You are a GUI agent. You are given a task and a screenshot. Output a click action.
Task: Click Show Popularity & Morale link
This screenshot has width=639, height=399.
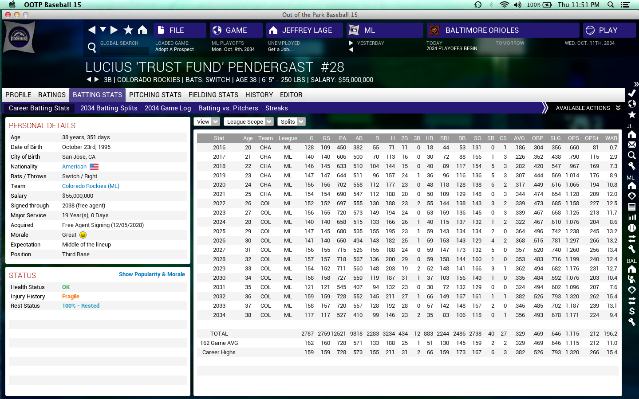point(152,274)
